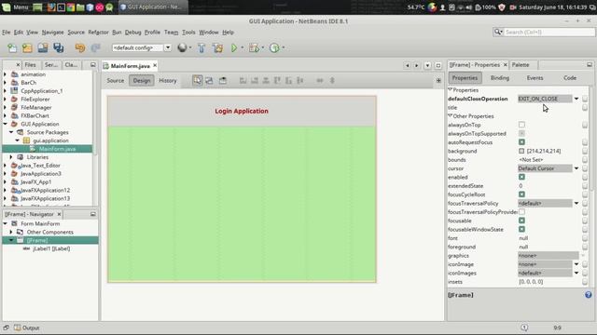Click the Design view button
Screen dimensions: 597x335
point(141,81)
